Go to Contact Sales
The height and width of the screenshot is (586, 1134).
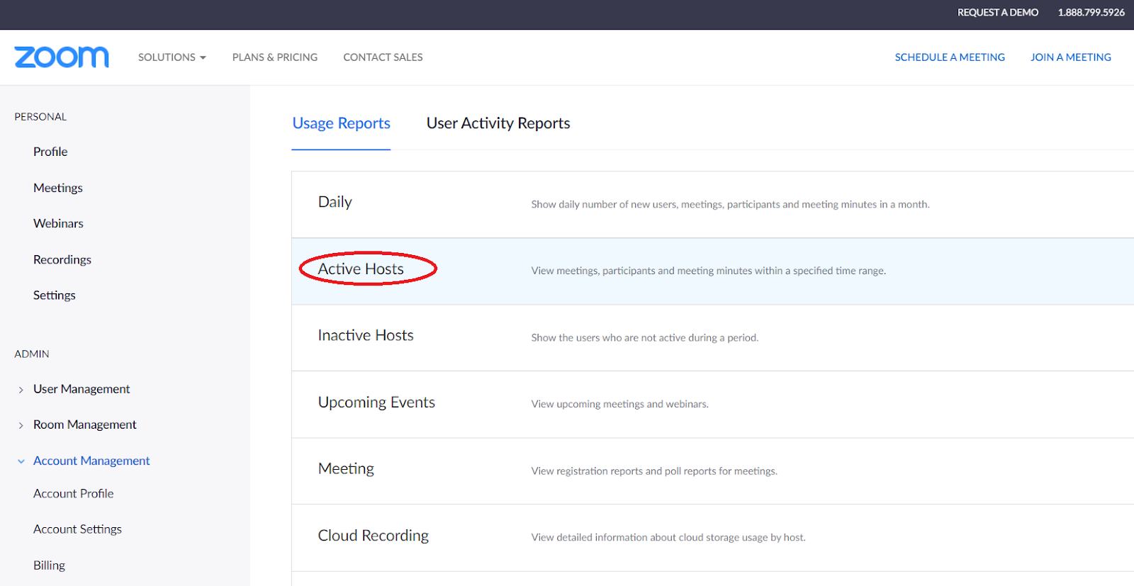383,57
